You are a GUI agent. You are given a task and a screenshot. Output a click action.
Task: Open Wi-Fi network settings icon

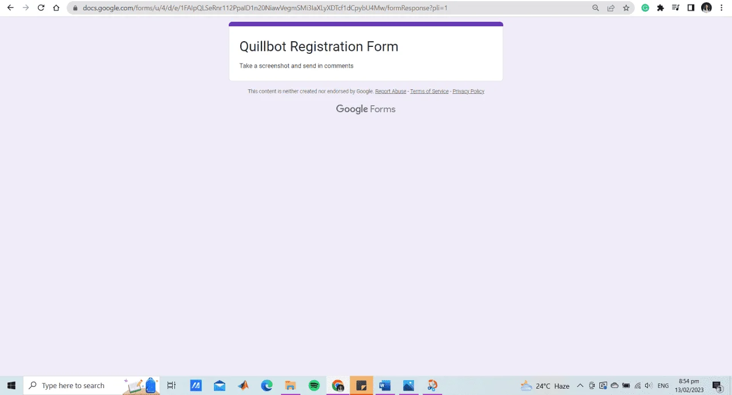pyautogui.click(x=638, y=386)
